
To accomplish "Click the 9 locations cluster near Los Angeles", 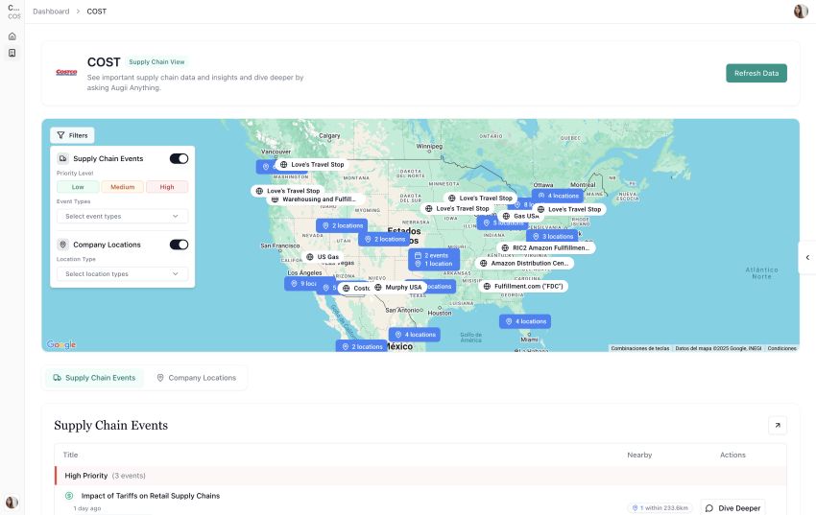I will coord(302,284).
